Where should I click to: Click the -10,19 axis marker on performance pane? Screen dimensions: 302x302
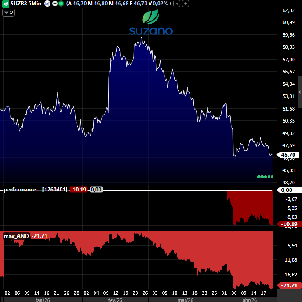click(289, 224)
